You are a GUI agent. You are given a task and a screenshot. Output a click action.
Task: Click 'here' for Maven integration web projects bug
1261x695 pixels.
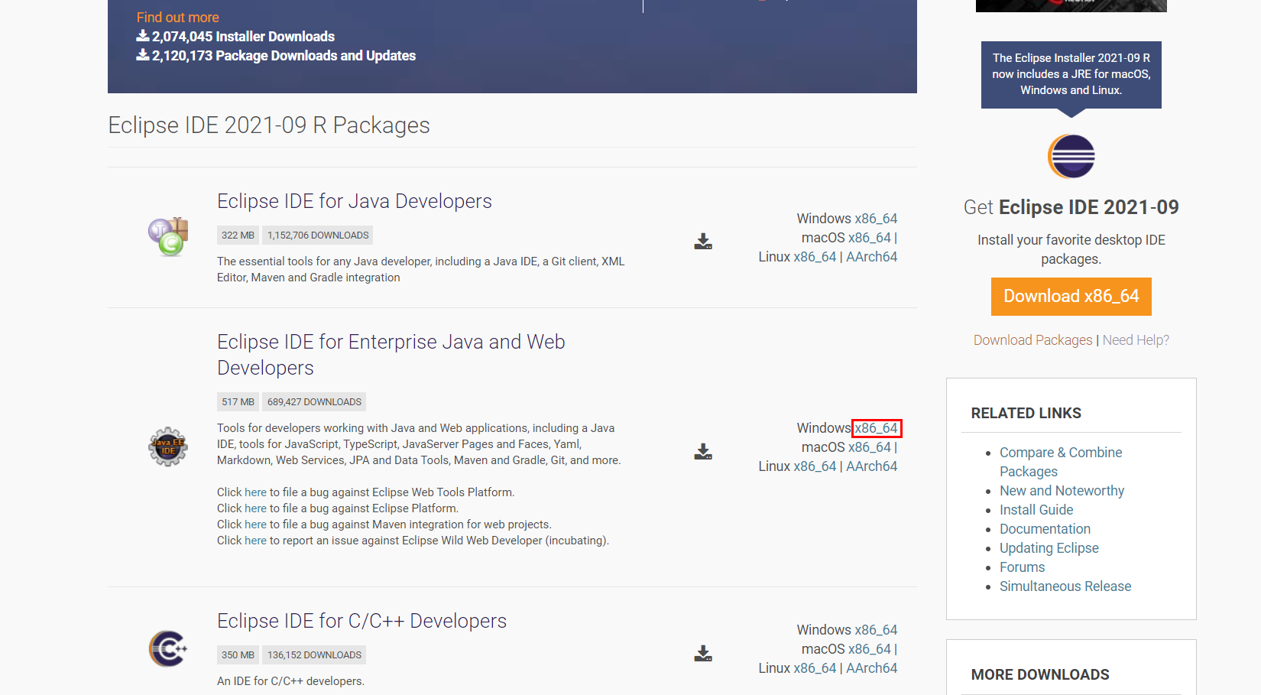tap(255, 524)
